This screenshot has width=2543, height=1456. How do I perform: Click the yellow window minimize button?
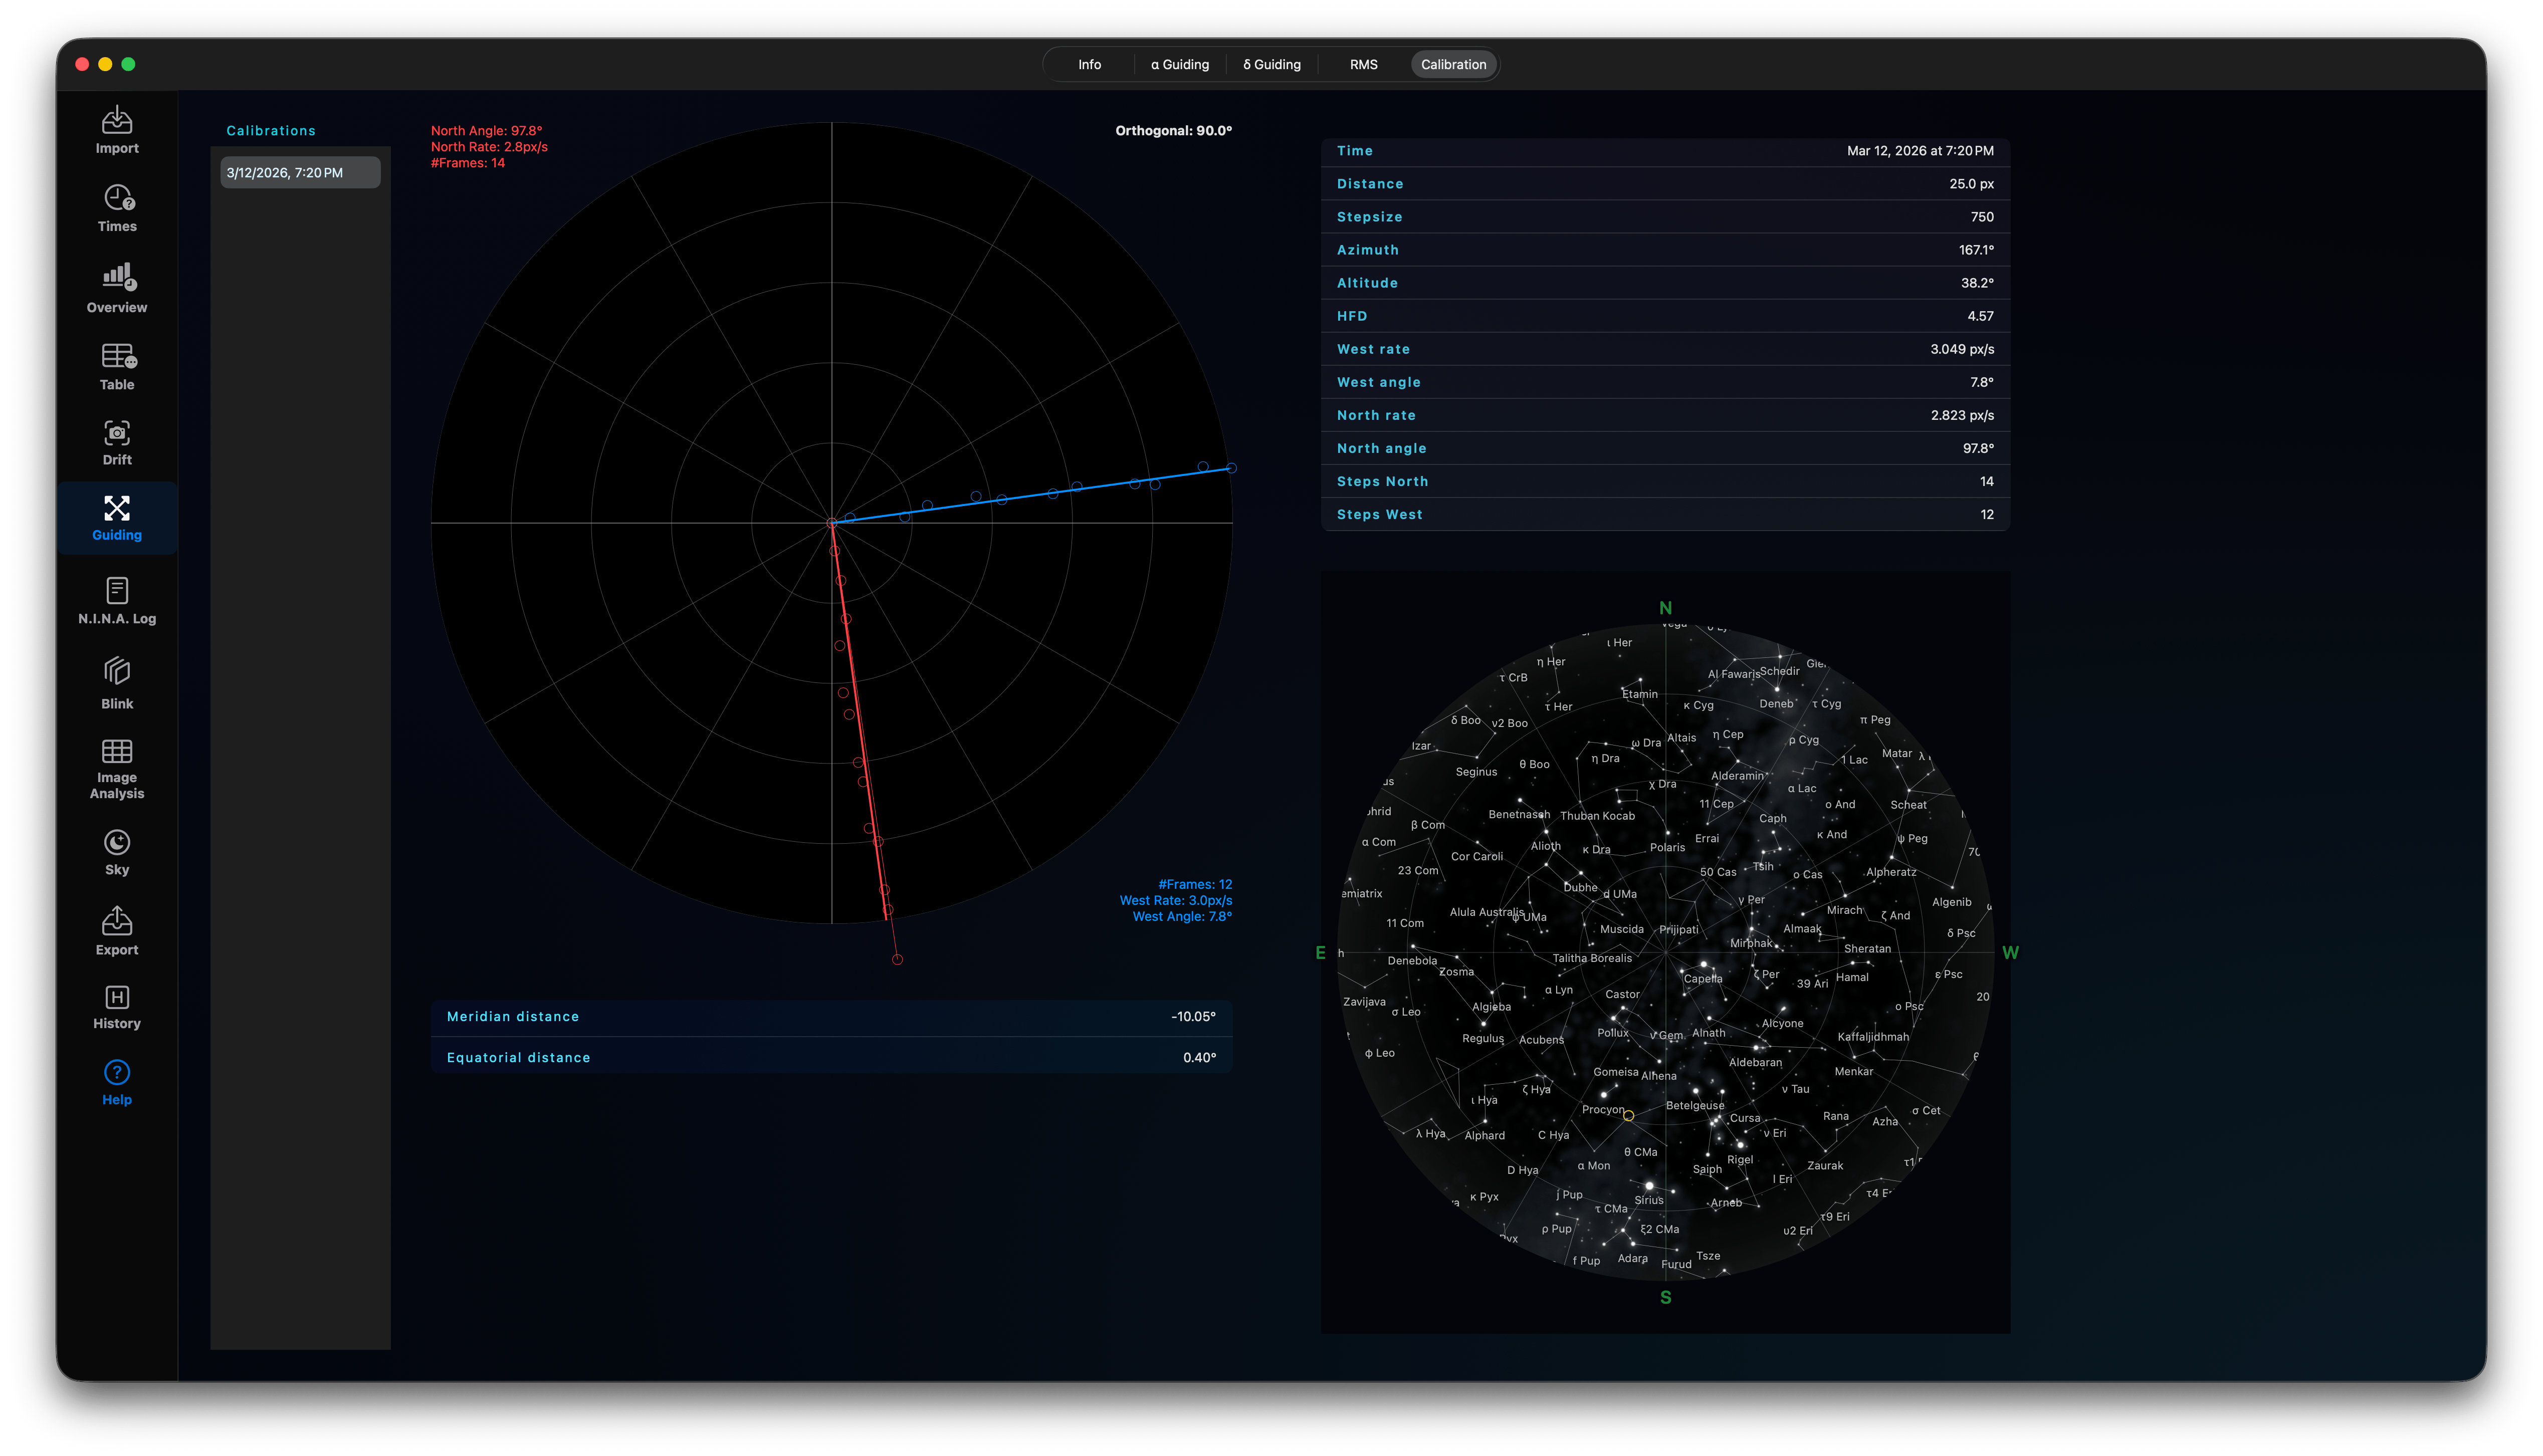pyautogui.click(x=105, y=64)
